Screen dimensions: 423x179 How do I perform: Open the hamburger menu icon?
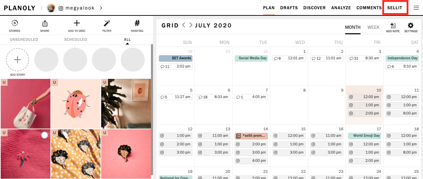tap(416, 8)
